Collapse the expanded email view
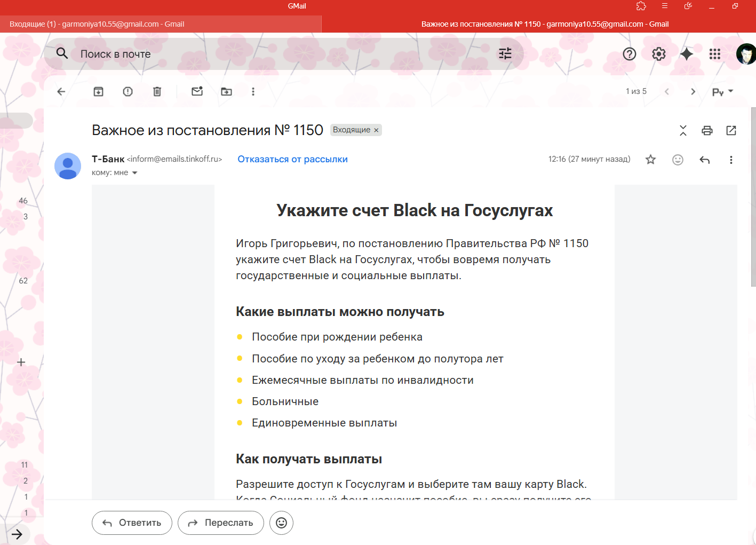 (683, 130)
